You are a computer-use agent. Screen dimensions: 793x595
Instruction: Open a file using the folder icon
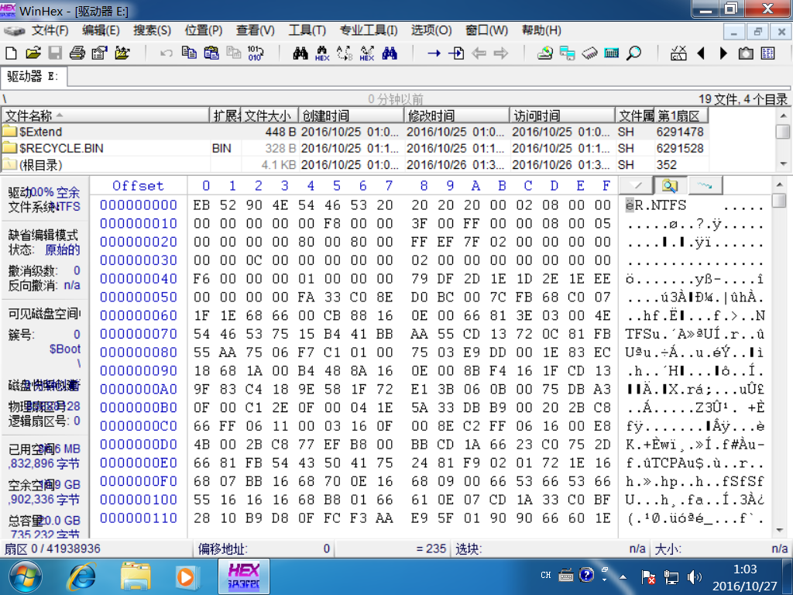tap(33, 53)
